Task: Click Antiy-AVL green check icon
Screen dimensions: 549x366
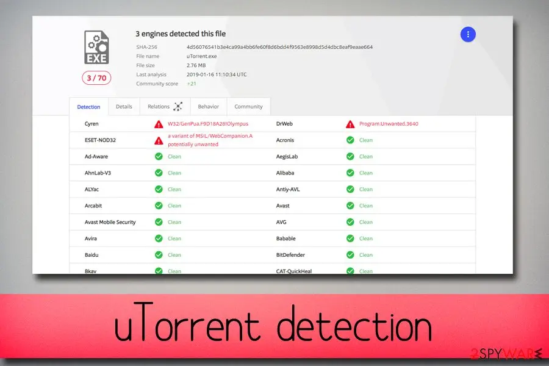Action: pyautogui.click(x=350, y=189)
